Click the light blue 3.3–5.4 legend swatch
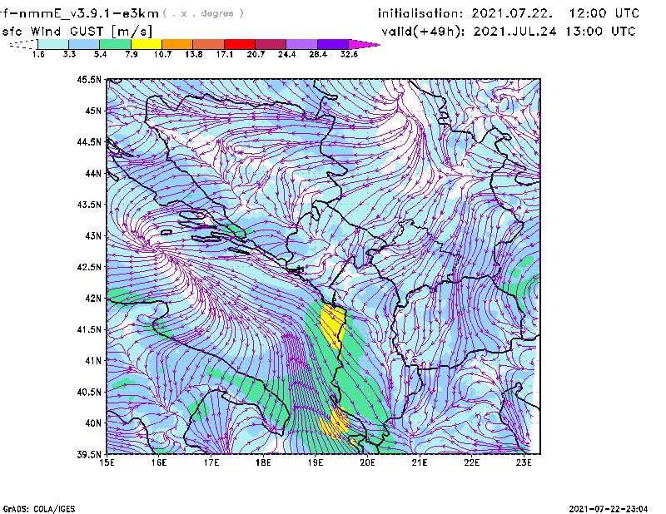Screen dimensions: 666x514 click(x=84, y=44)
